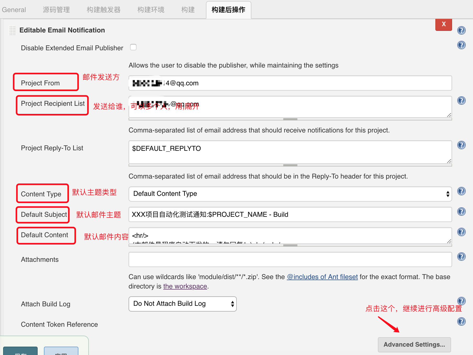Switch to the General tab
The height and width of the screenshot is (355, 473).
pos(14,10)
